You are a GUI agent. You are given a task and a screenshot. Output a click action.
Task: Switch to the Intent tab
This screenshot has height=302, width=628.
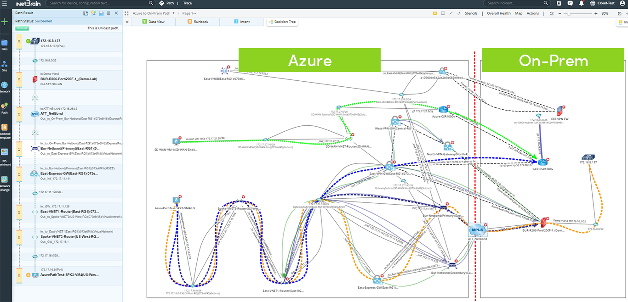pos(242,22)
